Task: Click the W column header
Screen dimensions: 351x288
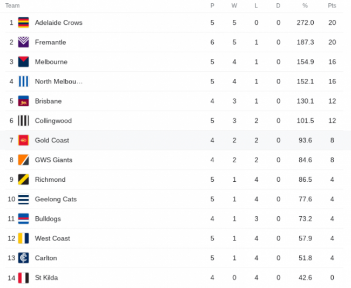Action: tap(234, 5)
